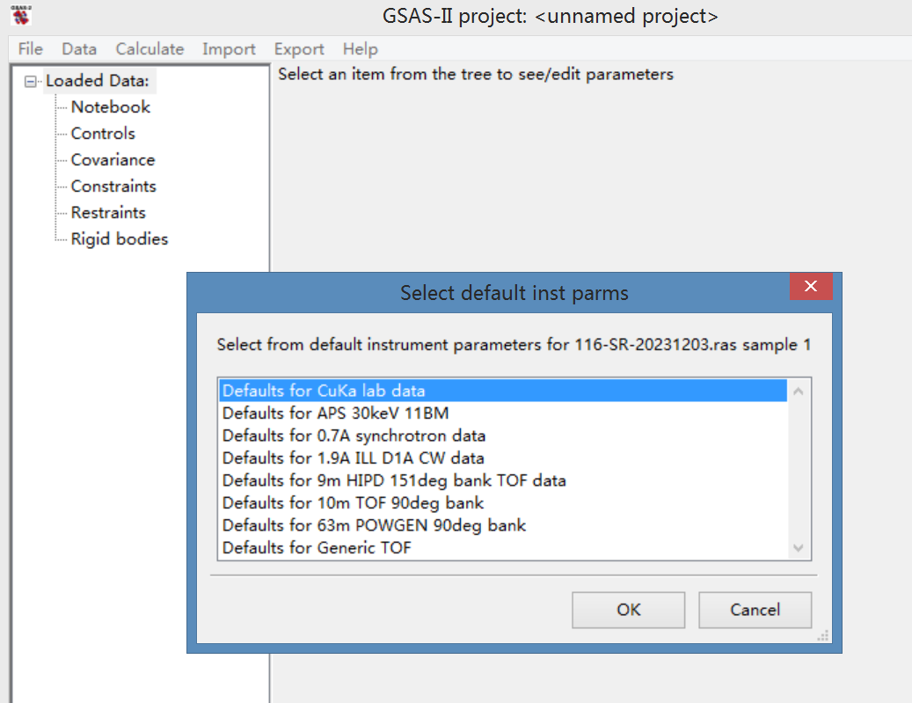
Task: Pick Defaults for 63m POWGEN 90deg bank
Action: coord(374,525)
